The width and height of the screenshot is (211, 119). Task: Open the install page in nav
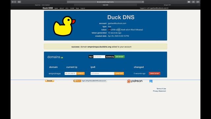pyautogui.click(x=72, y=8)
